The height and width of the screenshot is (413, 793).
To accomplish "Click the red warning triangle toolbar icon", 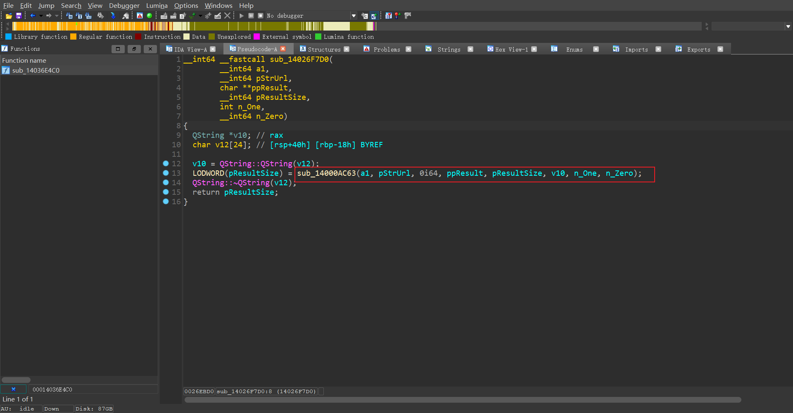I will [x=140, y=16].
